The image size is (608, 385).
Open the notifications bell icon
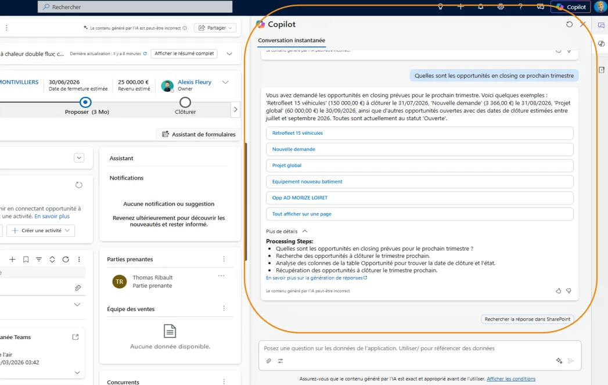point(481,6)
